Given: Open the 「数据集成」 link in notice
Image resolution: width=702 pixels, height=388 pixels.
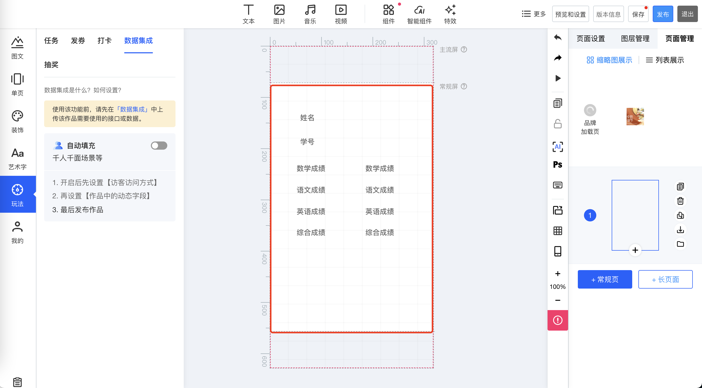Looking at the screenshot, I should 132,109.
